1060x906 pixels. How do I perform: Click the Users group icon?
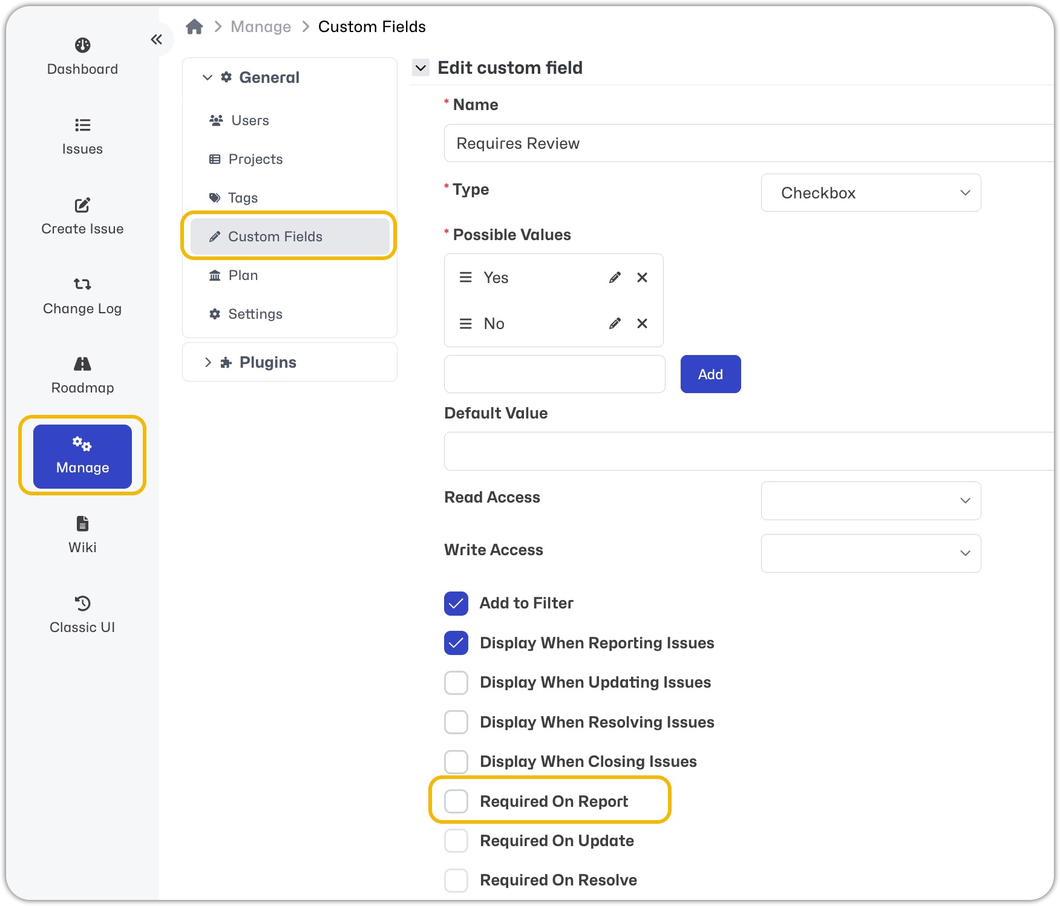[x=216, y=120]
